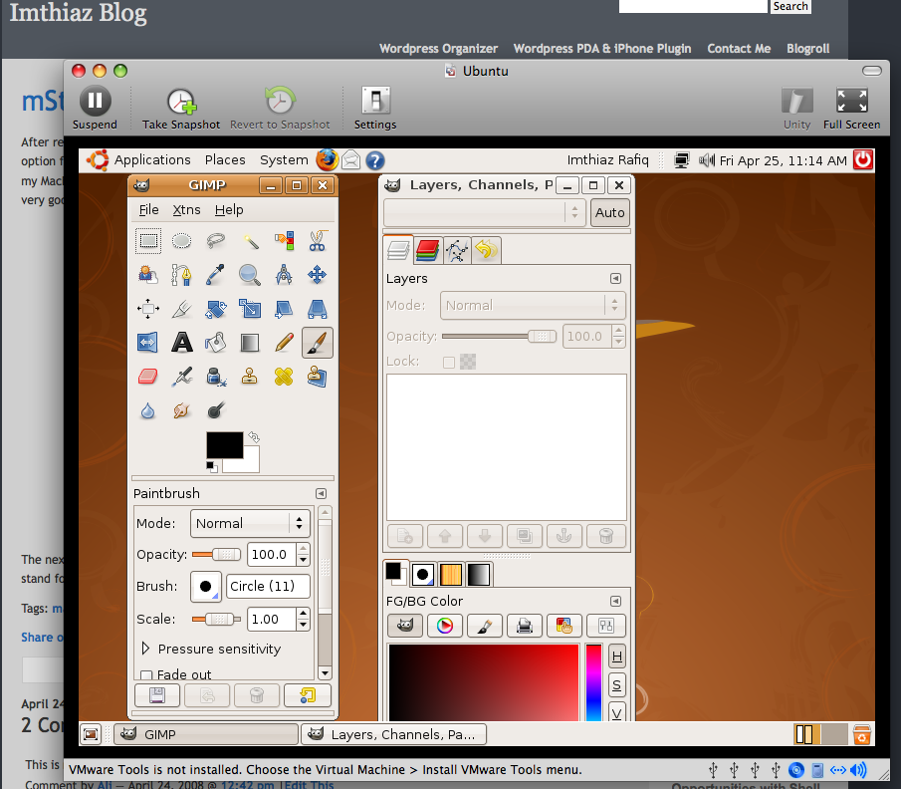
Task: Click Take Snapshot in VMware toolbar
Action: point(181,109)
